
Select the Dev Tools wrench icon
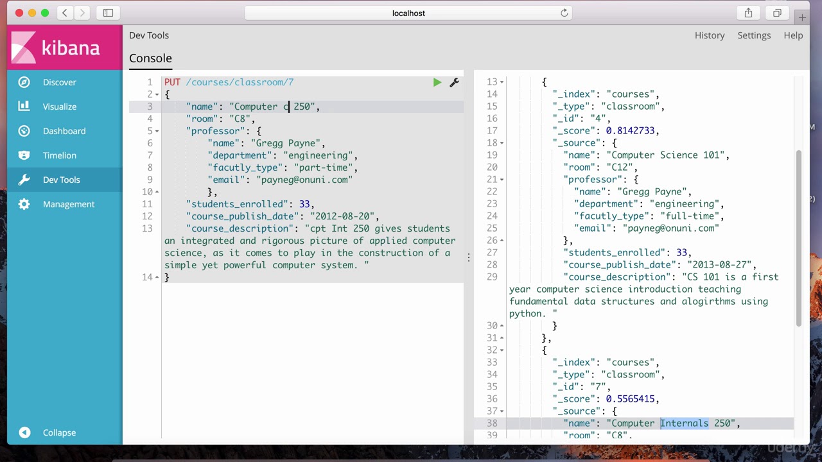click(x=24, y=180)
